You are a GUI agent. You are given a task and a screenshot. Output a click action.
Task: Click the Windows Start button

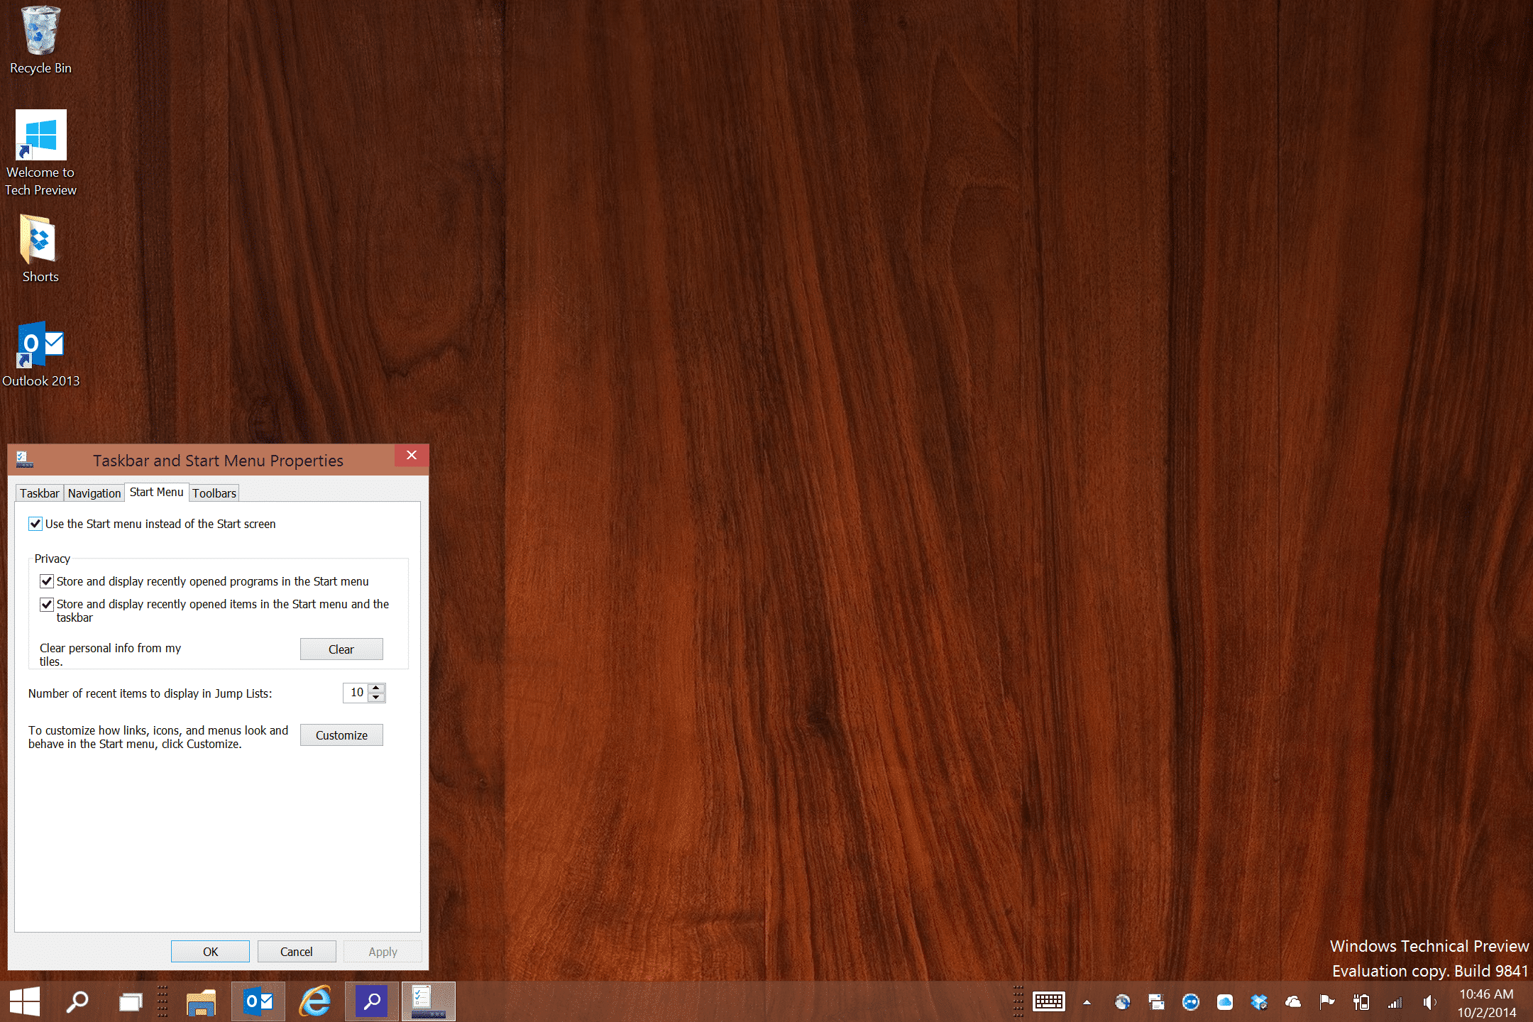click(25, 1001)
